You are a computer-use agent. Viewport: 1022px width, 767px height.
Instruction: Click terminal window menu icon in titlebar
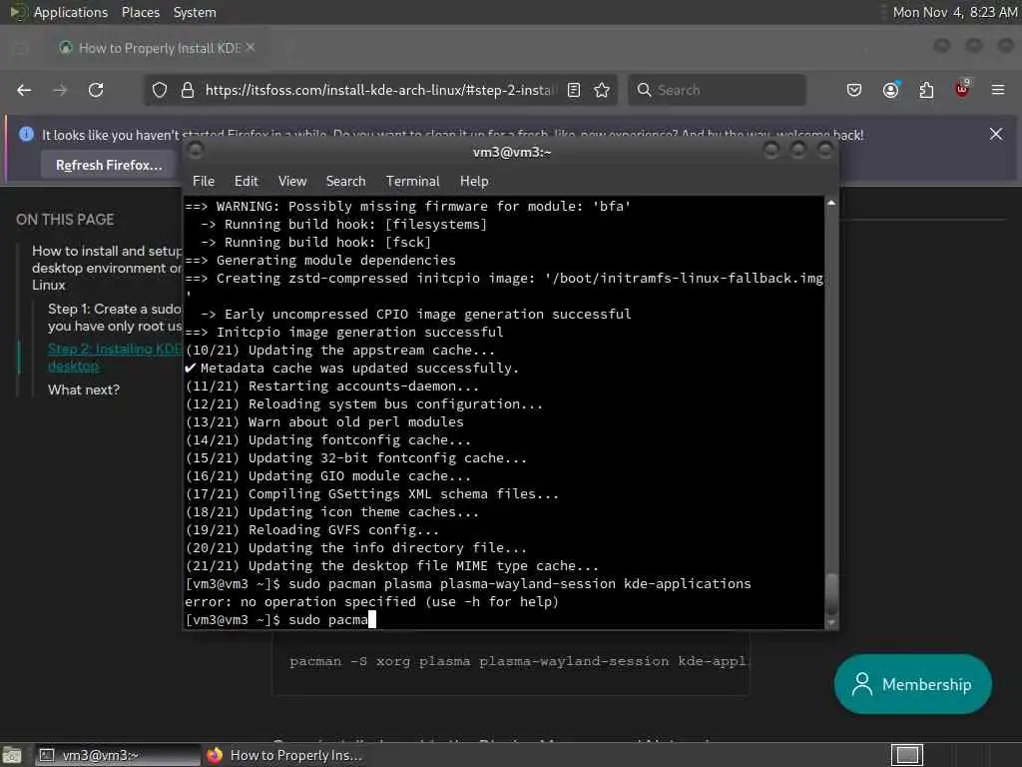point(195,151)
